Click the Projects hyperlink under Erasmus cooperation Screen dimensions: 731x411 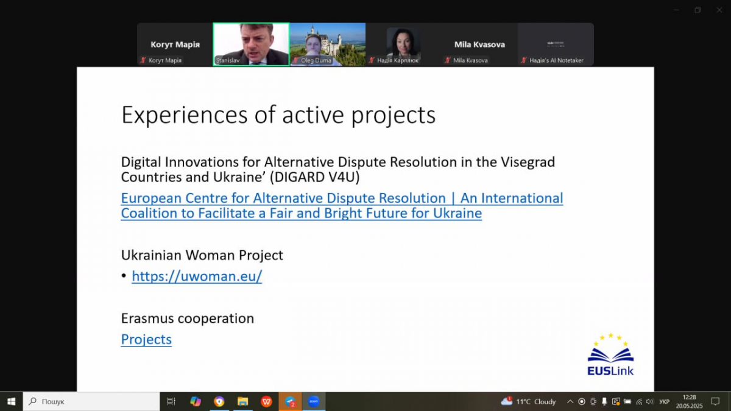146,340
